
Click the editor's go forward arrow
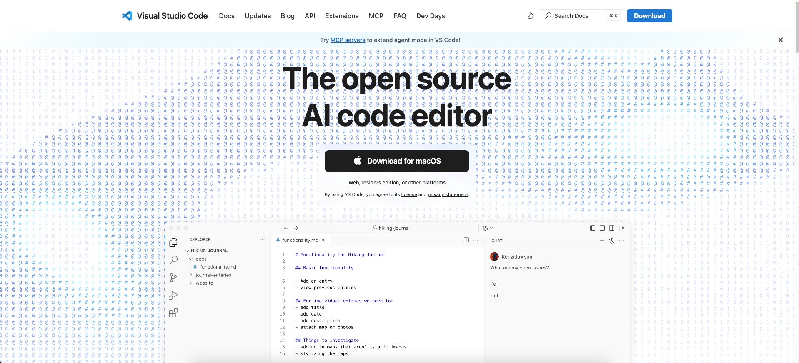pos(296,228)
